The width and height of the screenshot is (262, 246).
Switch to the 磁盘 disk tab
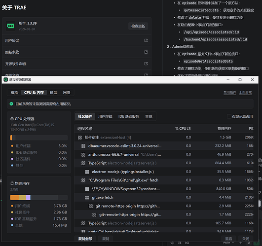[x=53, y=93]
